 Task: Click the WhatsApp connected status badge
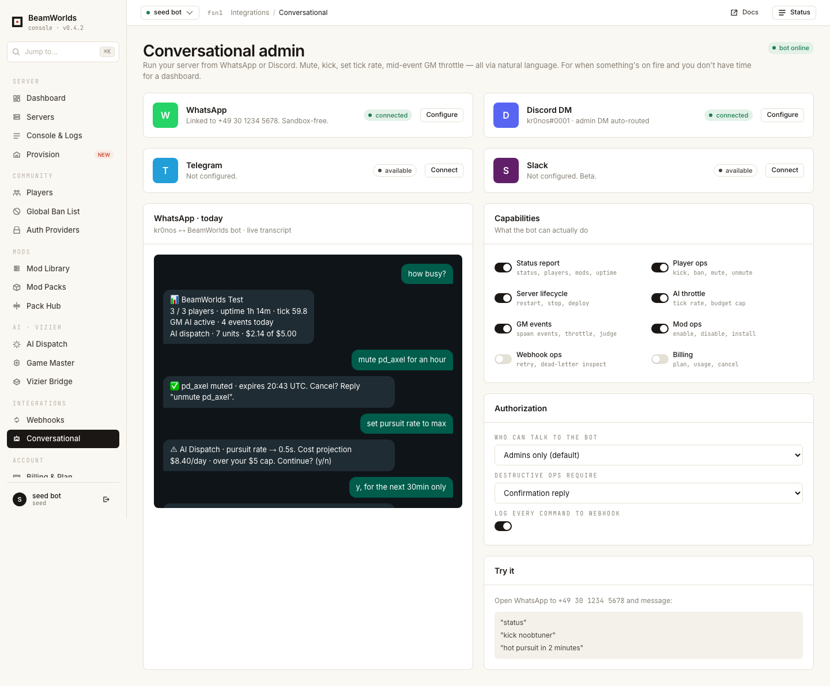coord(388,115)
